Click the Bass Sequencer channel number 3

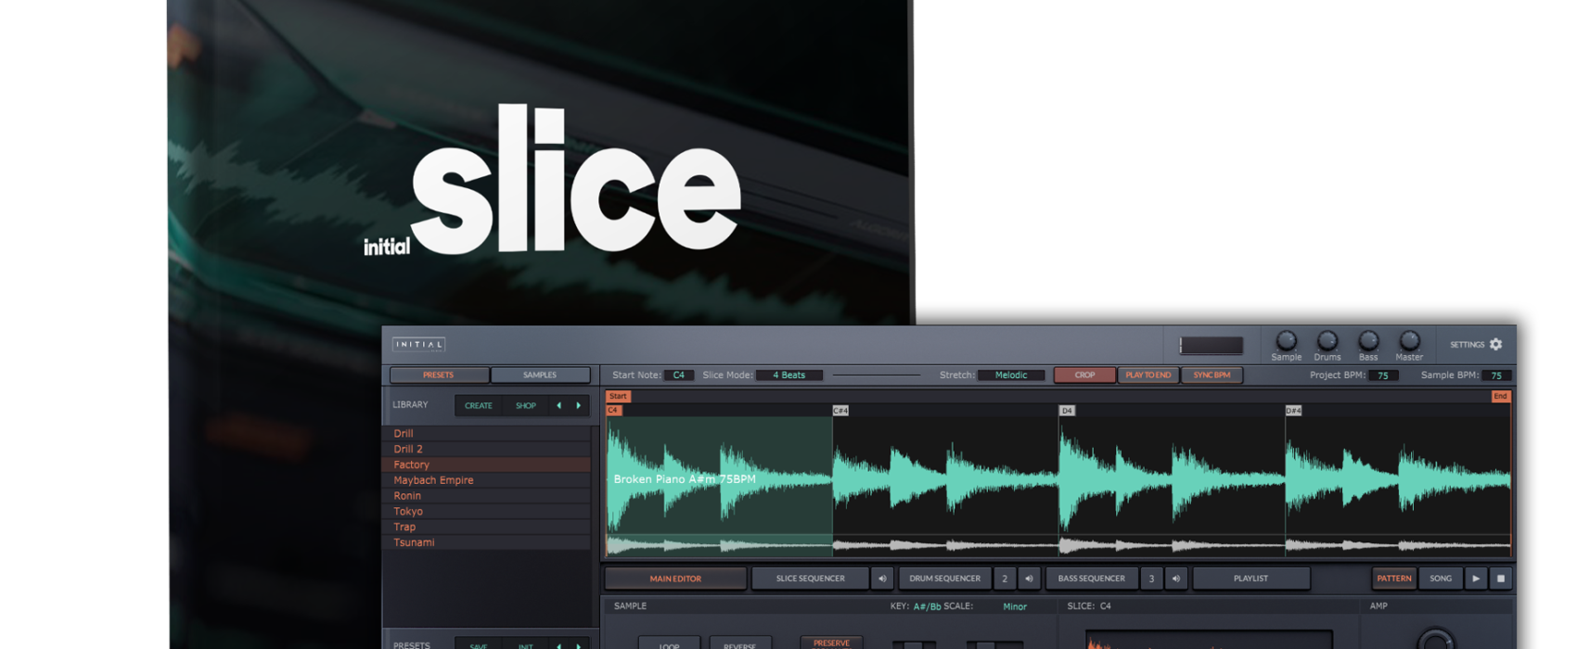pos(1151,579)
